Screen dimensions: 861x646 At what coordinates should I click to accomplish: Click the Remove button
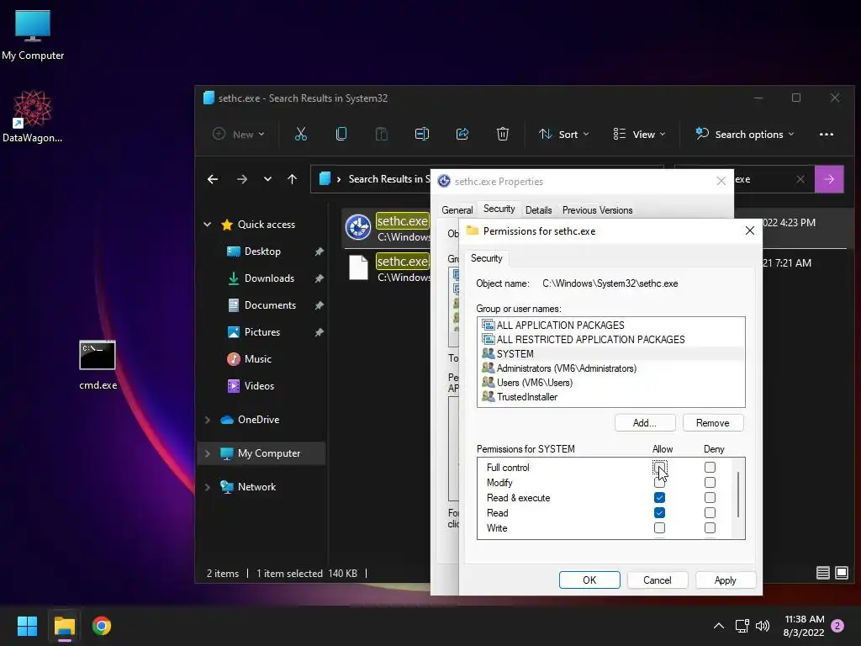point(713,423)
